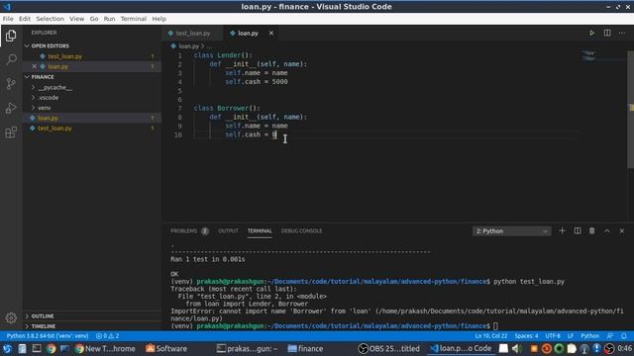The height and width of the screenshot is (356, 634).
Task: Click the loan.py breadcrumb
Action: click(189, 46)
